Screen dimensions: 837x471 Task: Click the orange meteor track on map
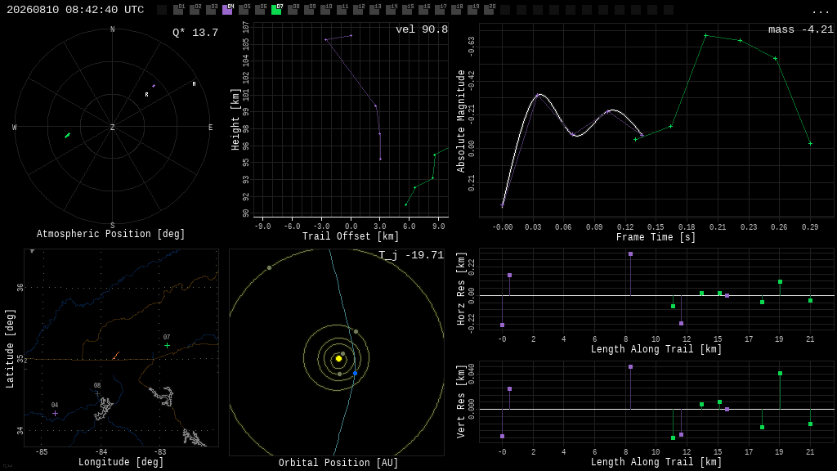coord(116,355)
